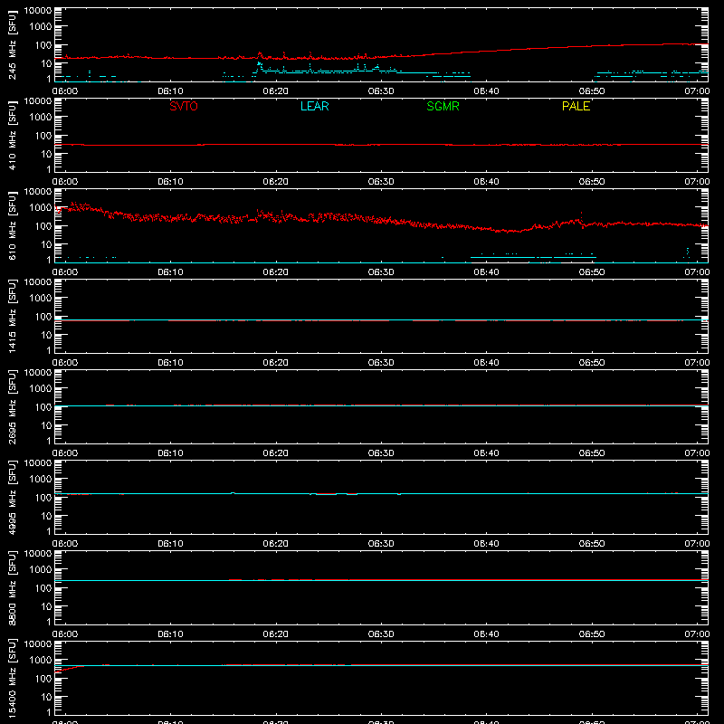
Task: Click the 100 y-tick on the 410 MHz plot
Action: (43, 136)
